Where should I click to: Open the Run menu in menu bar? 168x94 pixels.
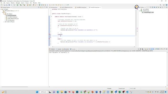[31, 3]
